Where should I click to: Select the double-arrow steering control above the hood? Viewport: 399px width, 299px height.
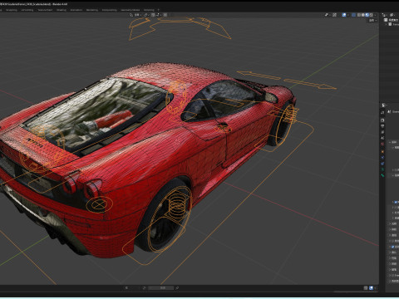pos(287,81)
